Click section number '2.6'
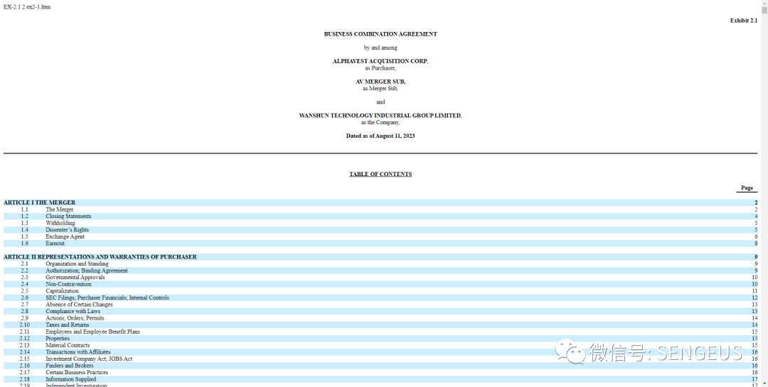768x387 pixels. [x=24, y=298]
